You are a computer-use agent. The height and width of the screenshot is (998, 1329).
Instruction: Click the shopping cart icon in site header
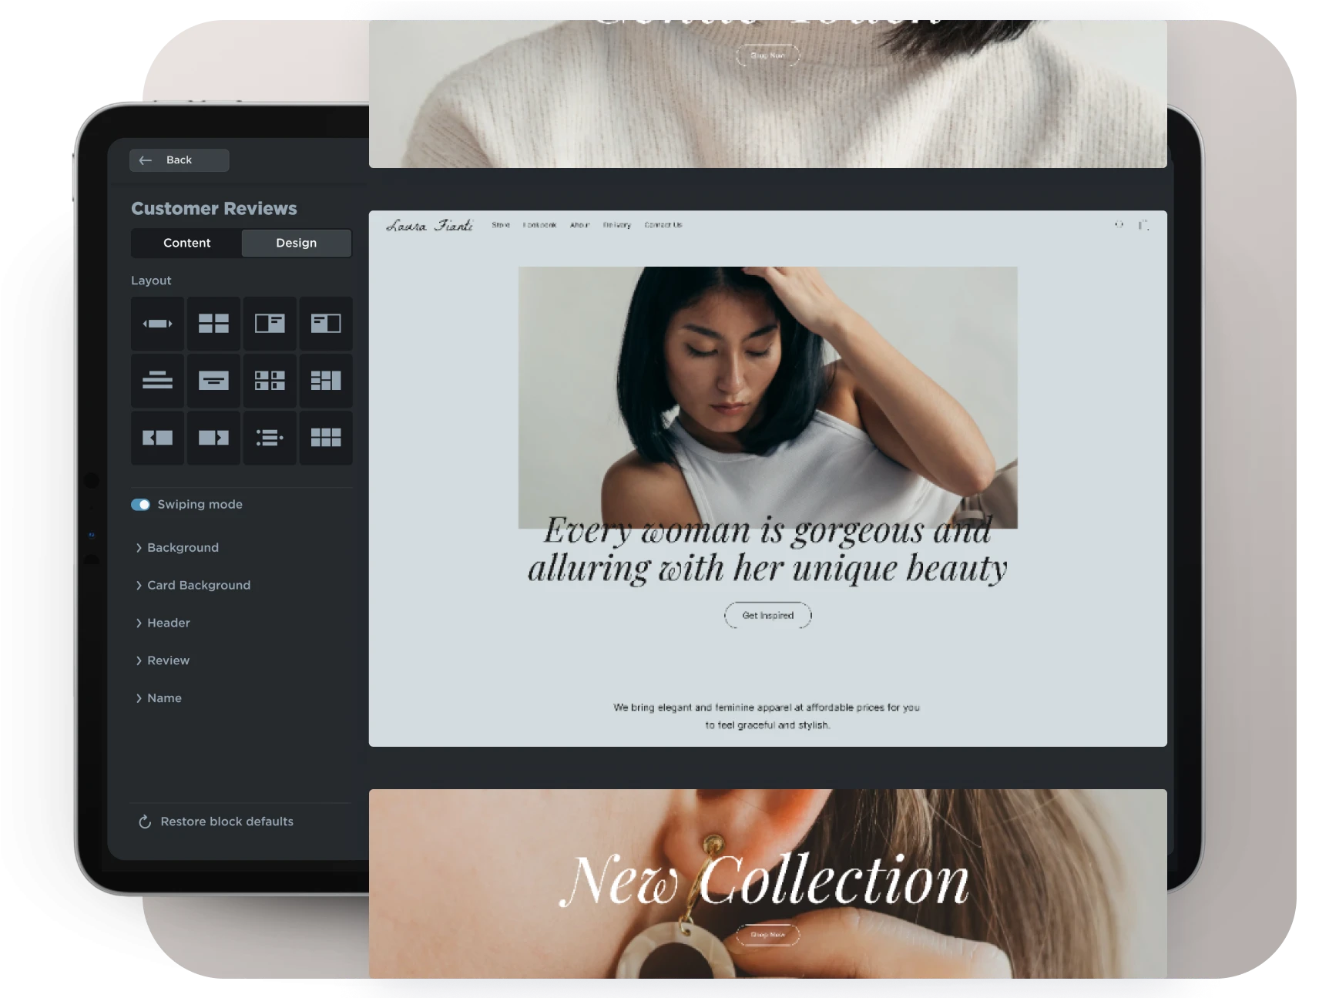[1143, 225]
